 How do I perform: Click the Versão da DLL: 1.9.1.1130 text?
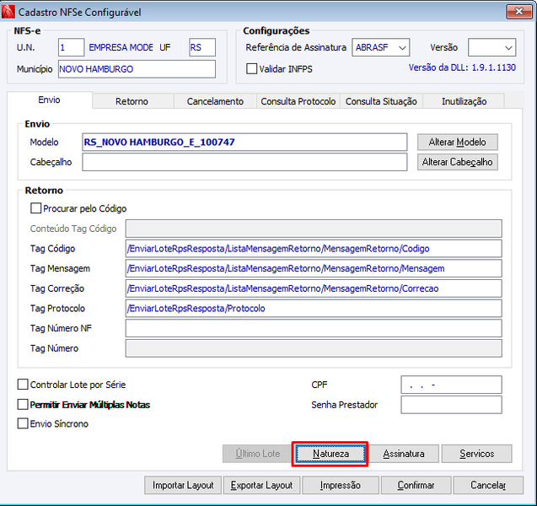coord(462,67)
